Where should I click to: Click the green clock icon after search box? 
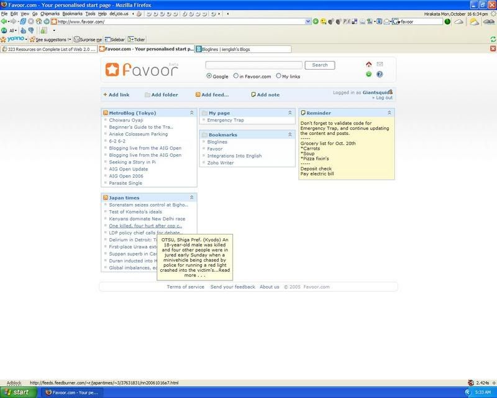click(447, 22)
